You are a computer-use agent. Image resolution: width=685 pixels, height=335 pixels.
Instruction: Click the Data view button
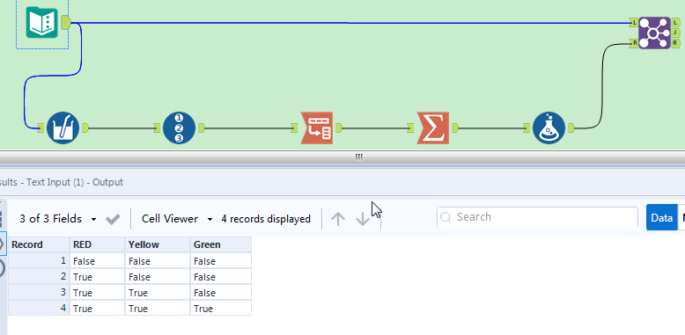tap(661, 217)
